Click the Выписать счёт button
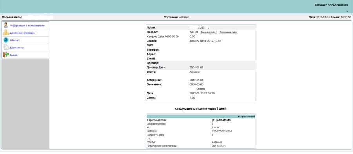The height and width of the screenshot is (154, 353). 209,32
